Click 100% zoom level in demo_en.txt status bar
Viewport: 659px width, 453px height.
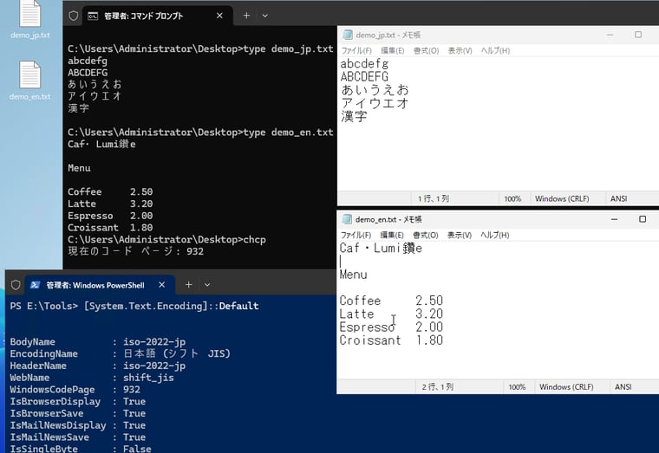(517, 386)
